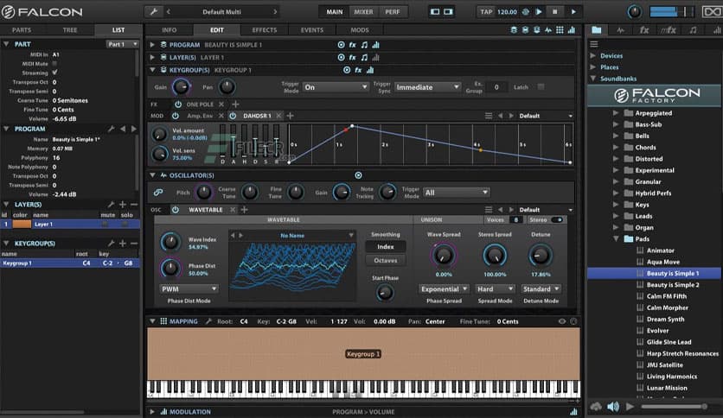This screenshot has width=723, height=418.
Task: Open the PROGRAM section wrench in left panel
Action: (x=111, y=129)
